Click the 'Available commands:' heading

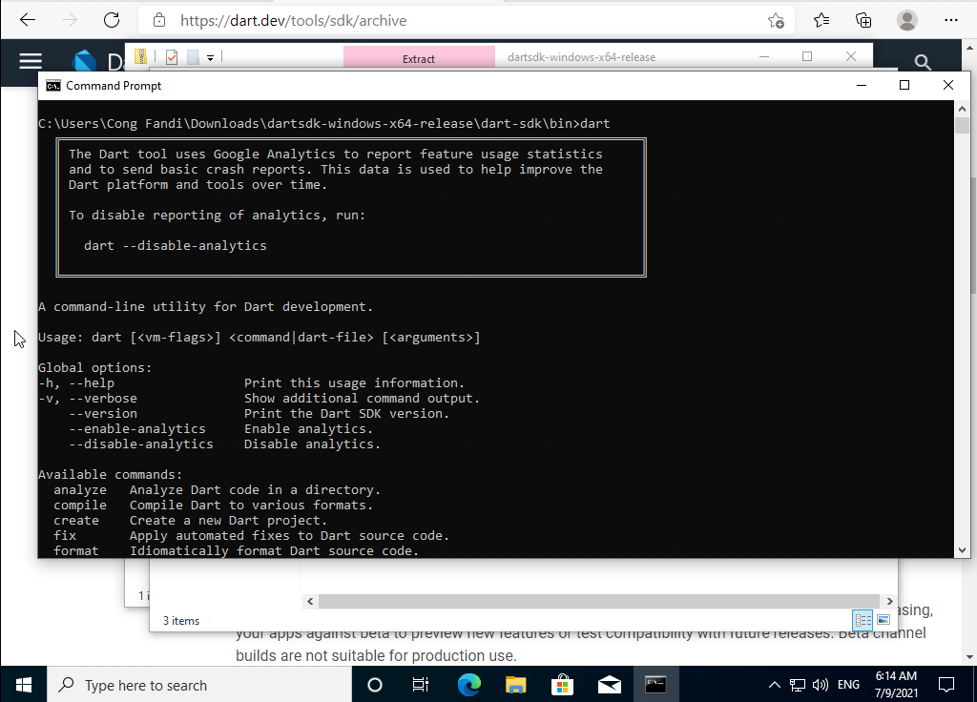point(111,474)
